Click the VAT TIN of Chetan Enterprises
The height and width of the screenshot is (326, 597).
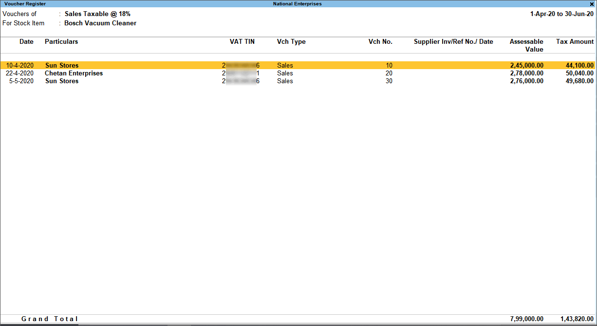tap(241, 73)
